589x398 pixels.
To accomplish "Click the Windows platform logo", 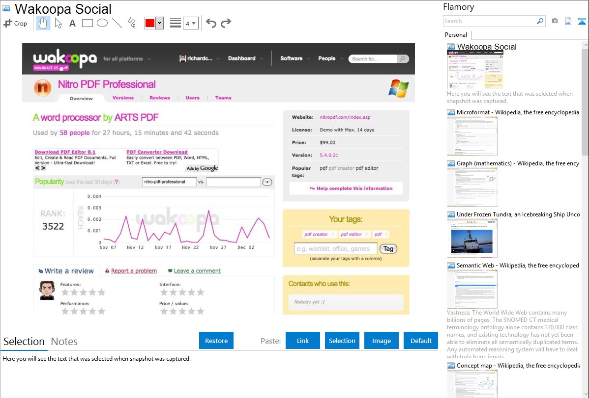I will (398, 88).
